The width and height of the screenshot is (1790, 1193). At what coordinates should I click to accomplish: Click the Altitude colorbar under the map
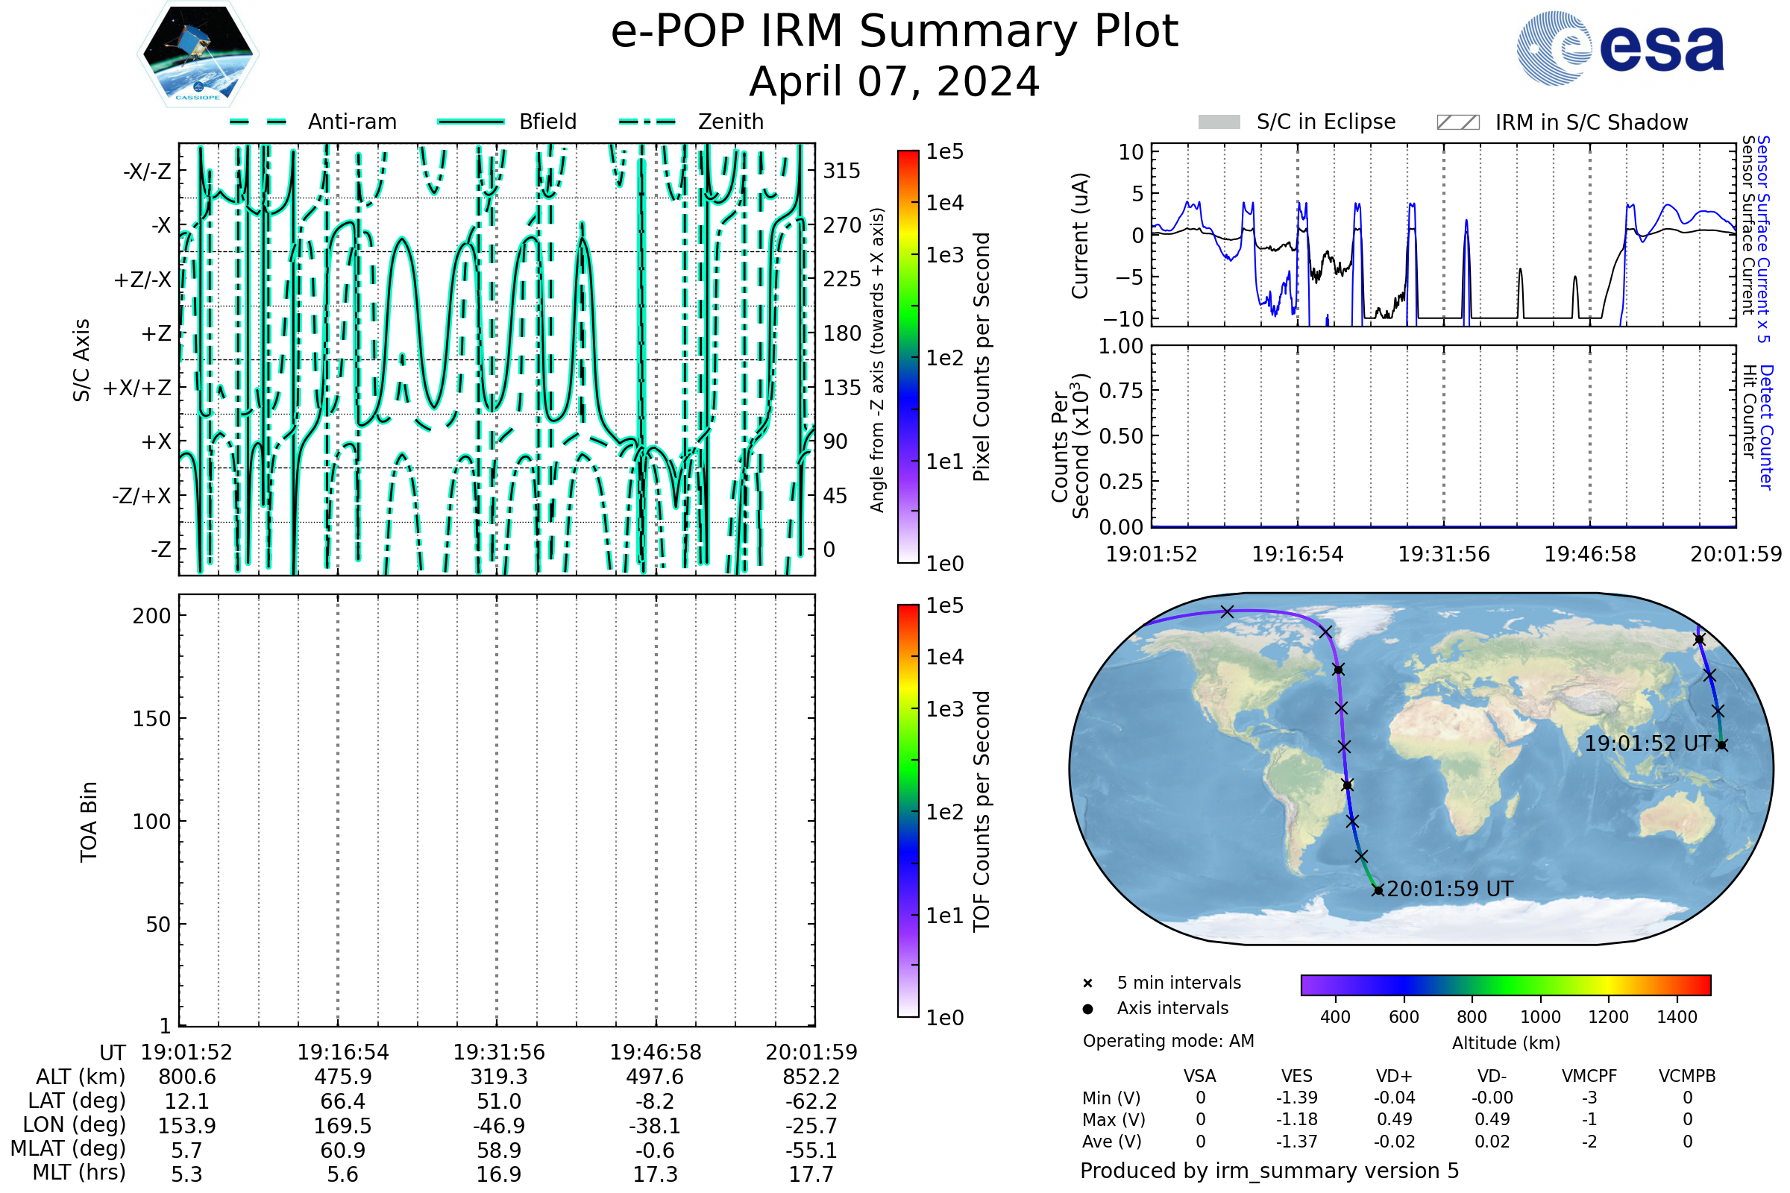point(1505,984)
